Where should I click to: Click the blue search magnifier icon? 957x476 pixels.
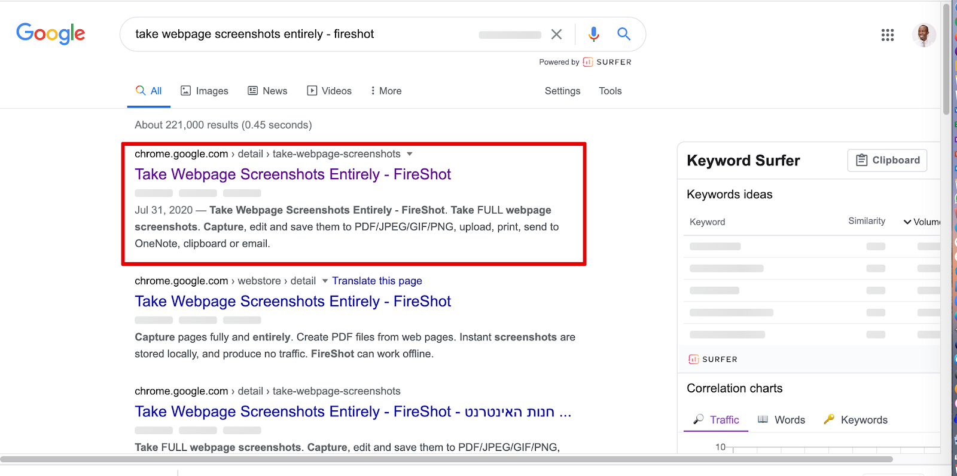click(x=624, y=34)
